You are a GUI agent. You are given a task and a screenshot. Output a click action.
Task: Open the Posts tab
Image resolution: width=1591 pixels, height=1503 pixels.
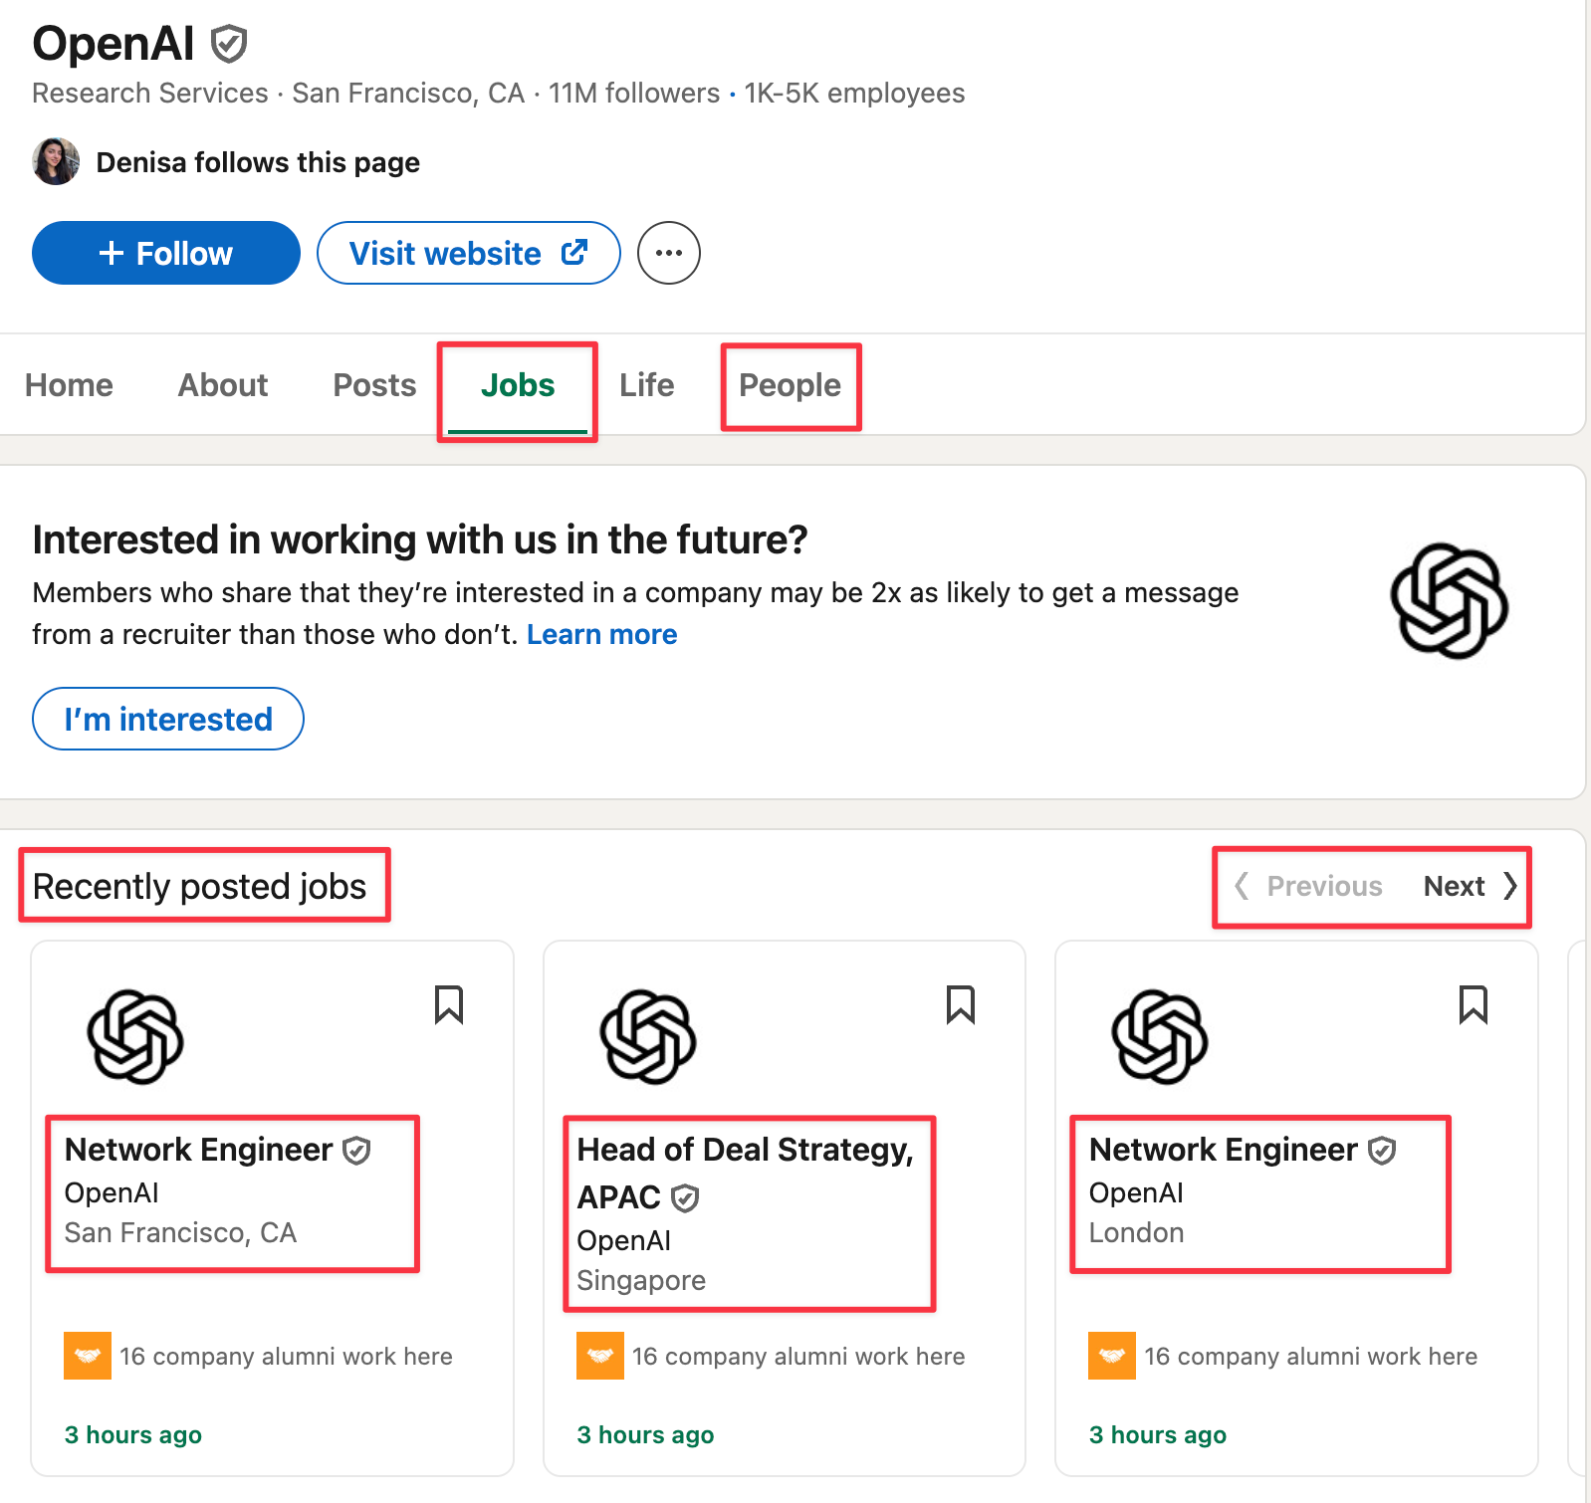coord(374,385)
